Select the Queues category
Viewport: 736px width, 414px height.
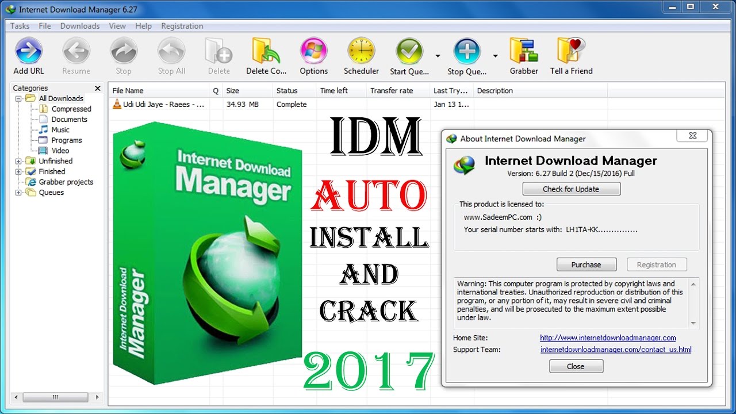(x=51, y=192)
